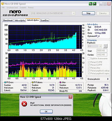
Task: Close the Nero error dialog with X
Action: point(71,97)
